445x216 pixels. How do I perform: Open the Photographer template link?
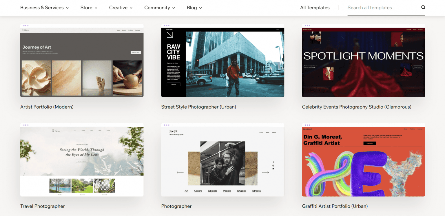[x=176, y=206]
